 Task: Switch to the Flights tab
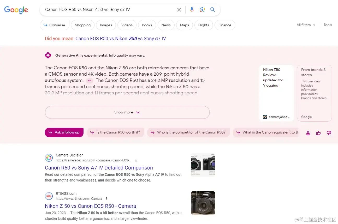pyautogui.click(x=204, y=25)
